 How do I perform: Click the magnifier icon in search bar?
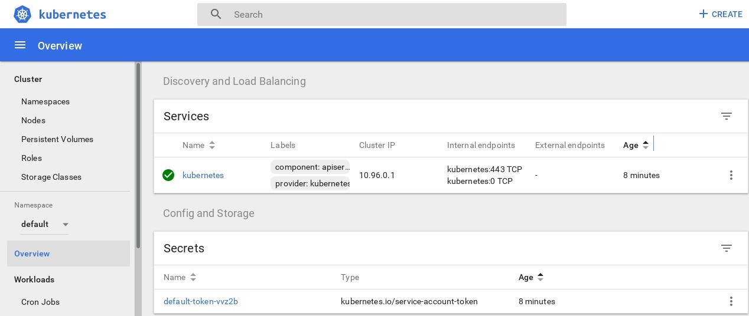pyautogui.click(x=216, y=14)
